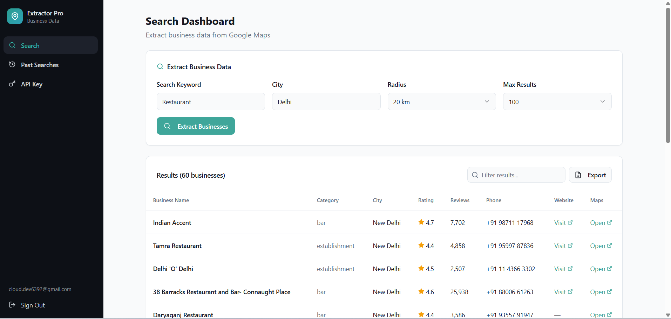Click the Extractor Pro location pin logo
This screenshot has height=319, width=671.
(x=15, y=16)
